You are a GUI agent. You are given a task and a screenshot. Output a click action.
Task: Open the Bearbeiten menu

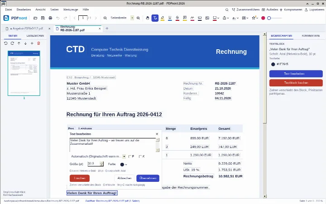(x=24, y=10)
